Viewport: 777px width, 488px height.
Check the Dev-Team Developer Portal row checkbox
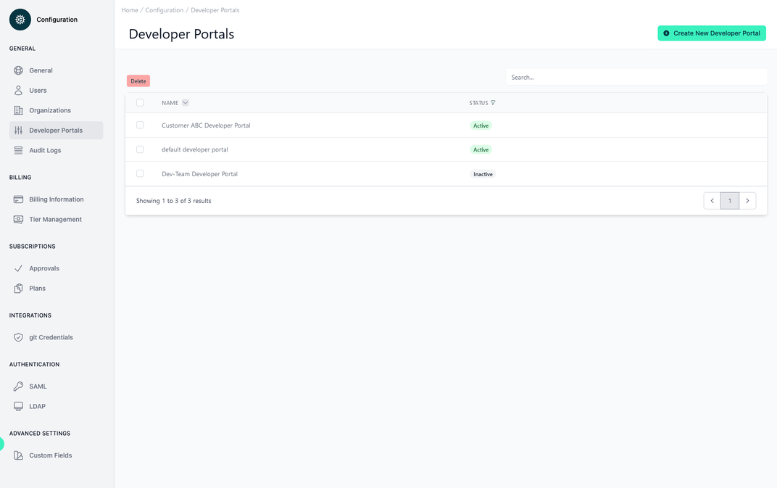pos(140,173)
